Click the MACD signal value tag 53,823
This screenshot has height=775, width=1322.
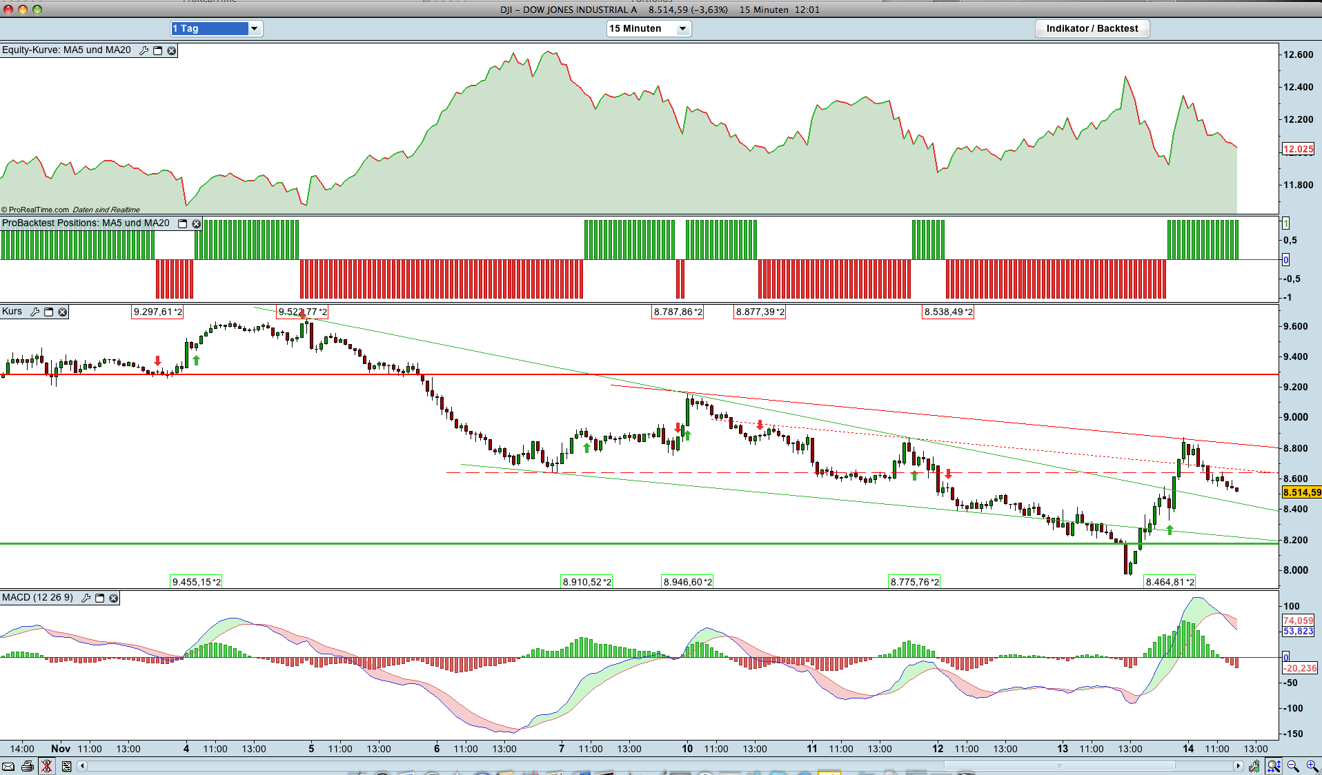pos(1298,632)
